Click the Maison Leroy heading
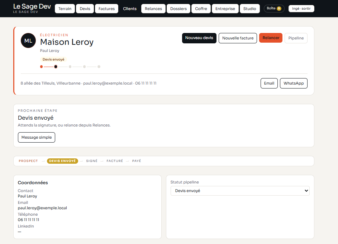This screenshot has width=338, height=244. point(67,42)
